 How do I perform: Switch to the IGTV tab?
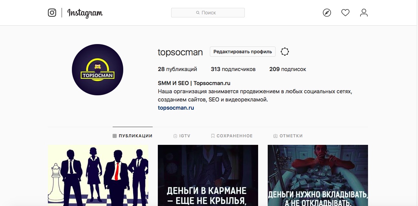coord(182,136)
